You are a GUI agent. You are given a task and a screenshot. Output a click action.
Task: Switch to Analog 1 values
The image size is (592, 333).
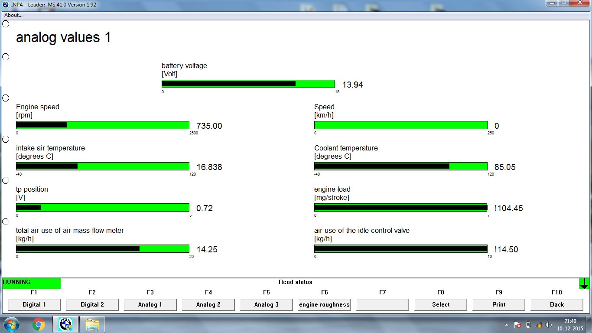(150, 304)
